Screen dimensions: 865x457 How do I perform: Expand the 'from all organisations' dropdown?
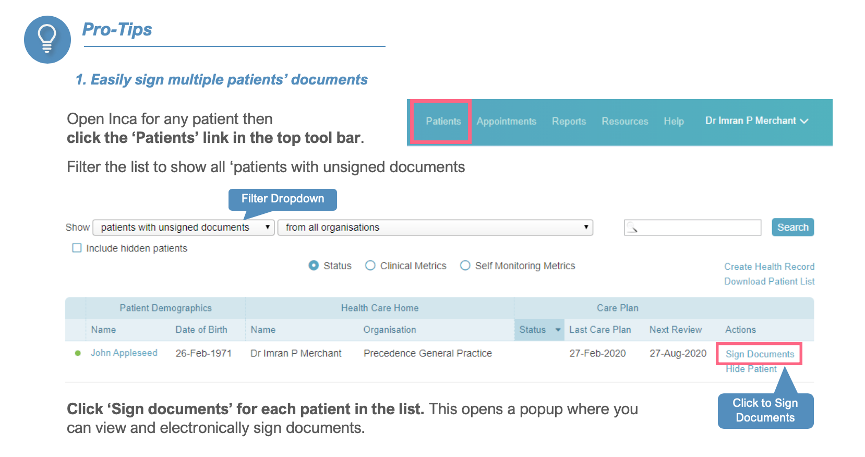pyautogui.click(x=436, y=227)
